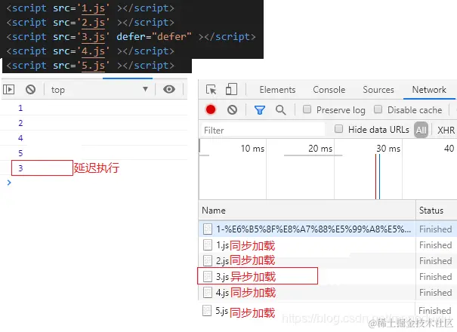Switch to the Network tab
Viewport: 457px width, 332px height.
[x=429, y=90]
